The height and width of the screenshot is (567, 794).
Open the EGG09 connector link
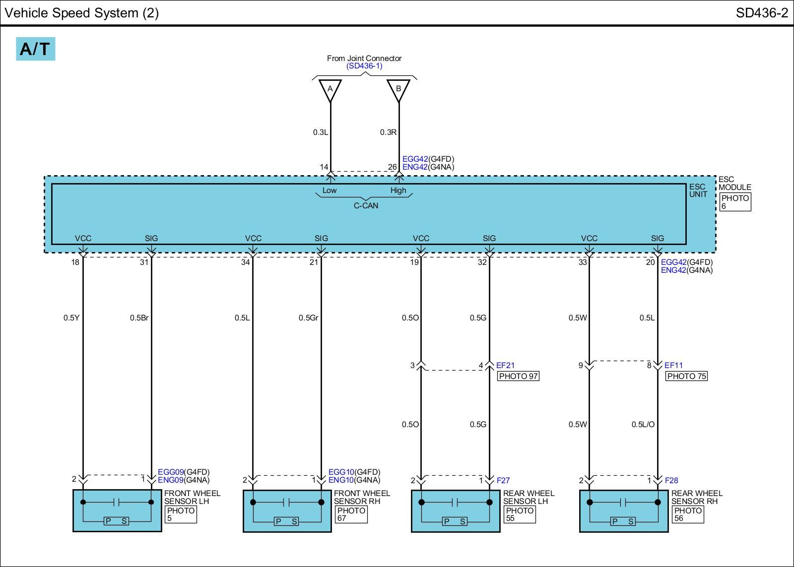click(x=171, y=472)
